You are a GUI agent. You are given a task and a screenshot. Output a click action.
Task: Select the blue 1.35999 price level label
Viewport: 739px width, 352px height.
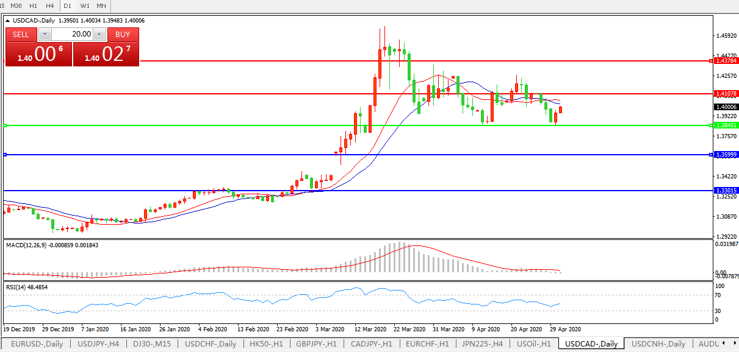tap(726, 155)
